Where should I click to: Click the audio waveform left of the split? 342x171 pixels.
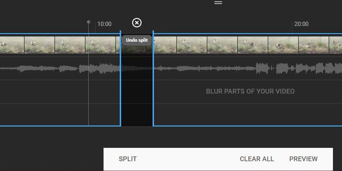pos(60,68)
